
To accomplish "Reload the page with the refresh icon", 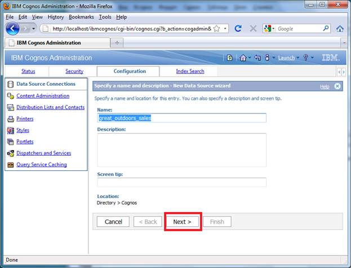I will click(x=238, y=28).
